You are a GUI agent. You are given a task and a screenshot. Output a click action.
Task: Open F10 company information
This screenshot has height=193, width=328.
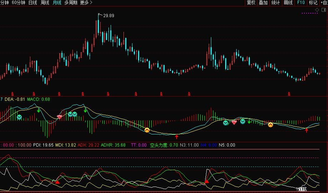pyautogui.click(x=301, y=3)
